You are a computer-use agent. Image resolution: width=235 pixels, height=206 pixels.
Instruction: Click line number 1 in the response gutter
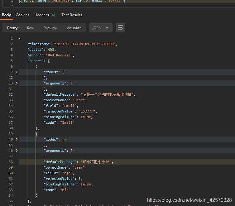pyautogui.click(x=12, y=39)
